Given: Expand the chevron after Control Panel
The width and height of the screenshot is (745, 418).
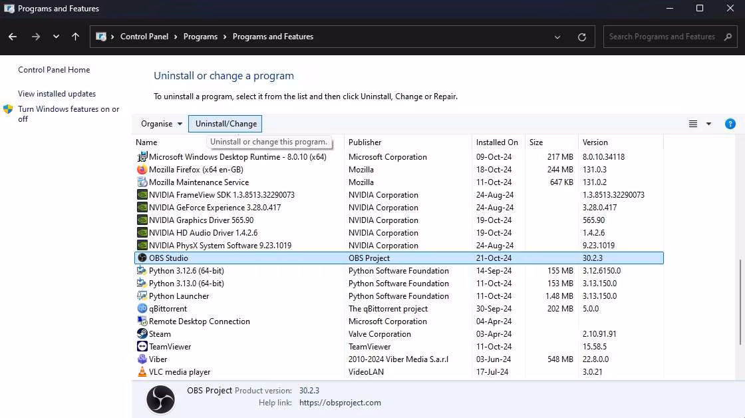Looking at the screenshot, I should [176, 37].
